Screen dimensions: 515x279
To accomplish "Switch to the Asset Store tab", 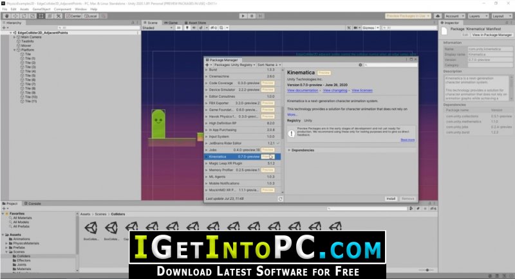I will click(195, 22).
